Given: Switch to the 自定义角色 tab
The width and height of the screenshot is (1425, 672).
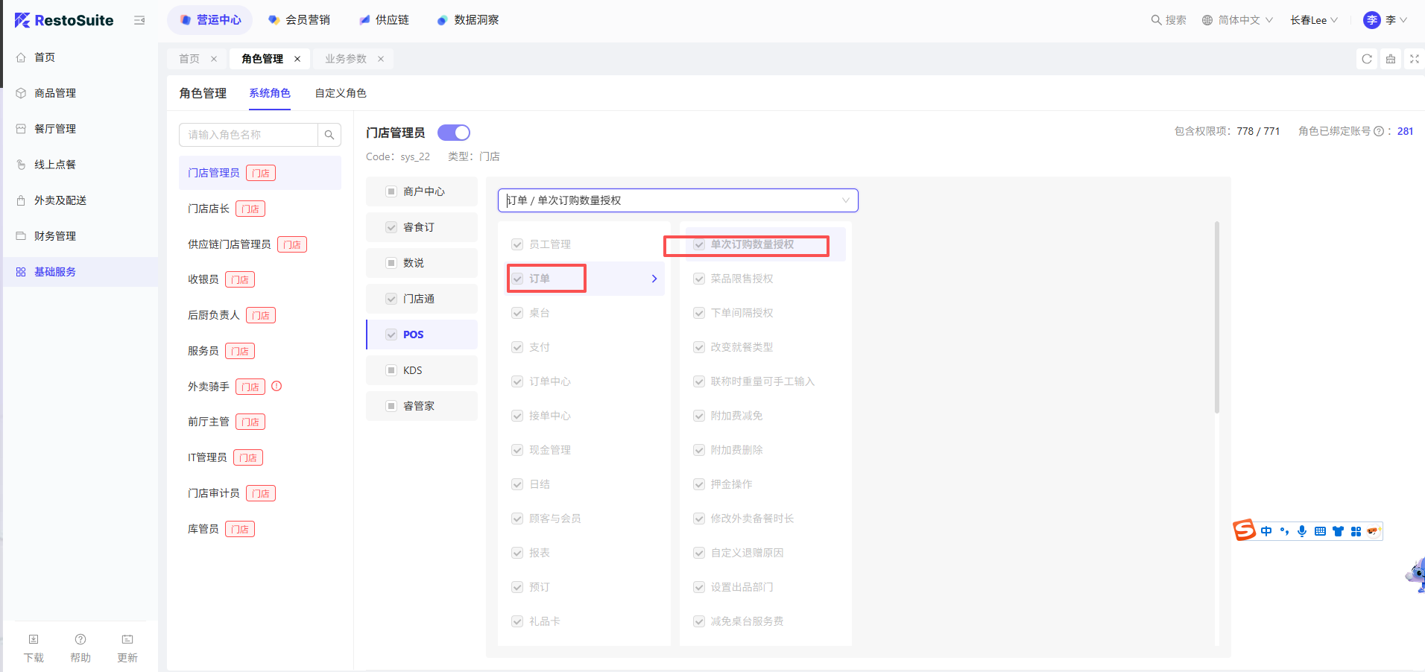Looking at the screenshot, I should (x=341, y=93).
